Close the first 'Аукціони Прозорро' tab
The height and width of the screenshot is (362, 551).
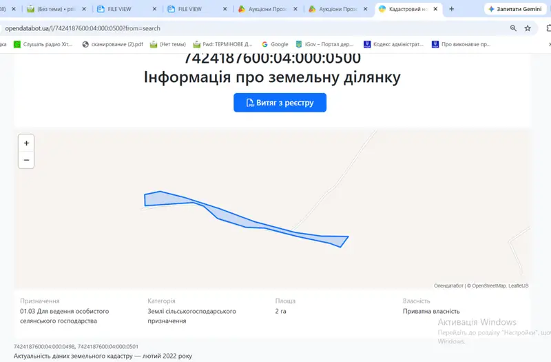[295, 9]
